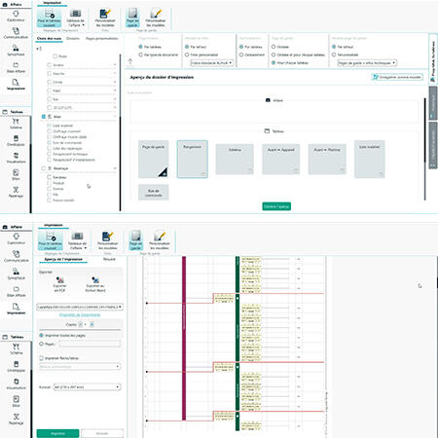Screen dimensions: 438x438
Task: Click 'Personnaliser les modèles' beside 'Tableaux de l'affaire', top ribbon
Action: tap(105, 18)
